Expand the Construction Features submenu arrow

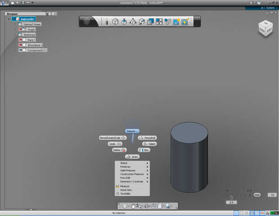tap(147, 174)
